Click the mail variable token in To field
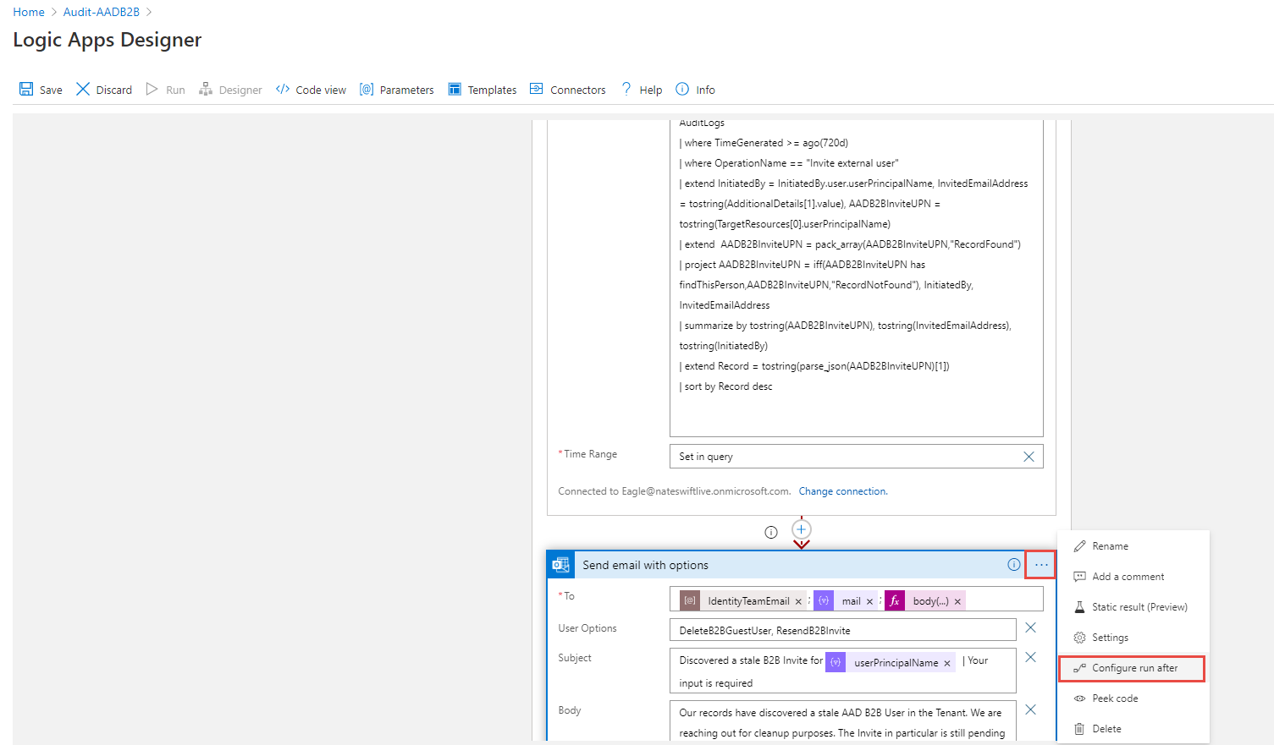The image size is (1274, 745). 846,601
